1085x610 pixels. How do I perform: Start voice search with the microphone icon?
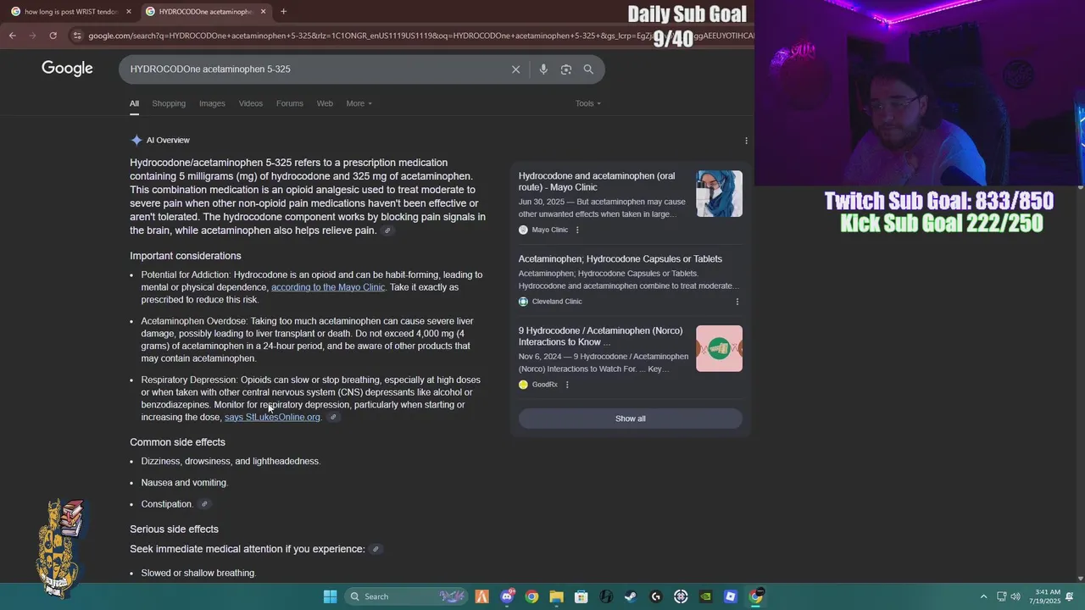click(543, 69)
